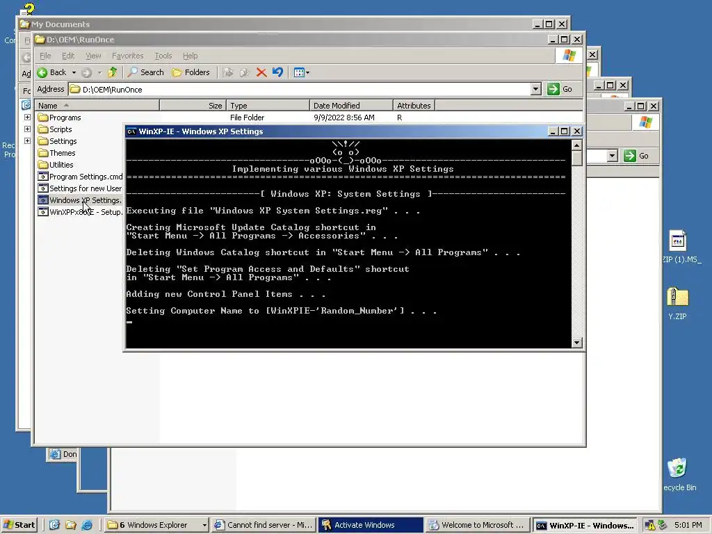Click the grayed Forward arrow button
This screenshot has width=712, height=534.
pos(87,72)
